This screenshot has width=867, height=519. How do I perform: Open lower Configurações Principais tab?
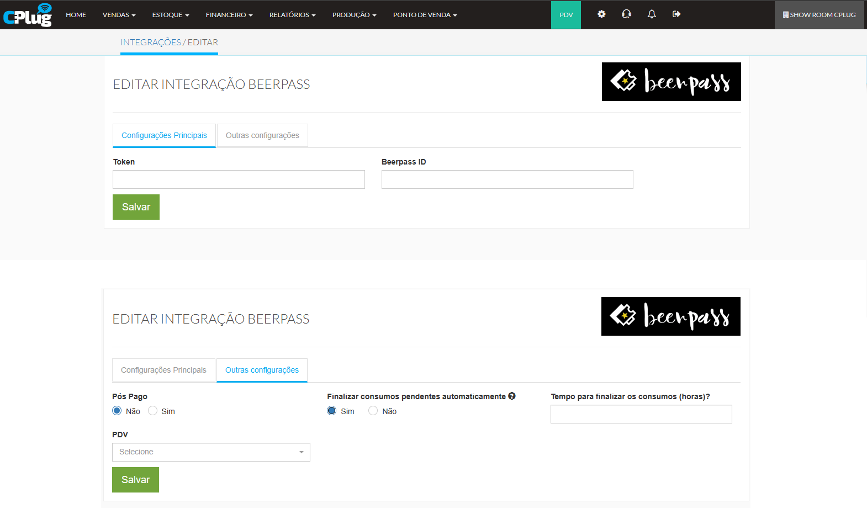coord(163,370)
